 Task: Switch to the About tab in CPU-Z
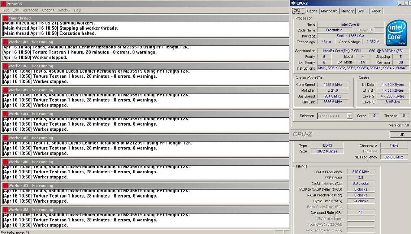[x=376, y=11]
